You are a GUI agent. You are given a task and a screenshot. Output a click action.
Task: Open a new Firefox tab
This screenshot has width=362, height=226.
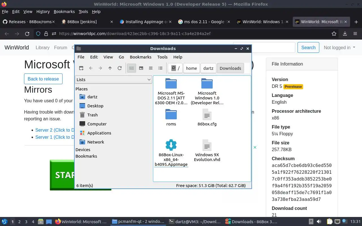(356, 22)
